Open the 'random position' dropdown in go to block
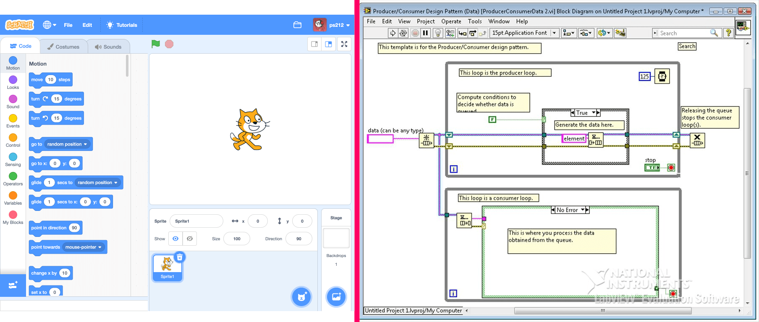 tap(67, 144)
